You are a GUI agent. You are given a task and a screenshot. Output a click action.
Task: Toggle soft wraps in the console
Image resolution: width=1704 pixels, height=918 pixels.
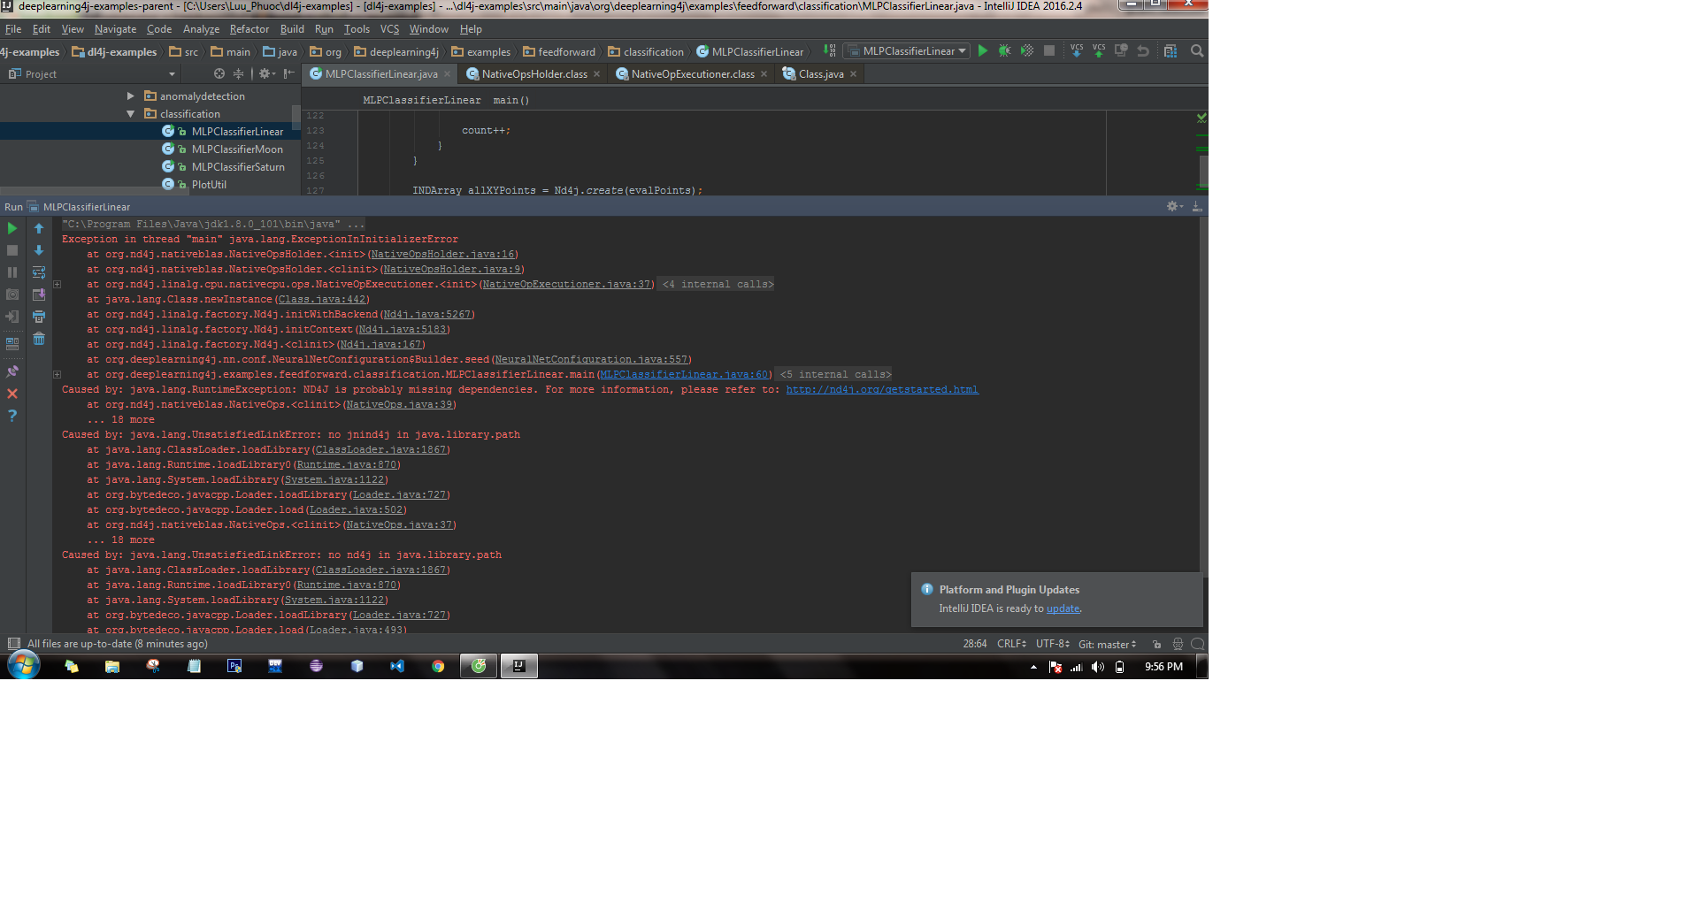tap(39, 272)
